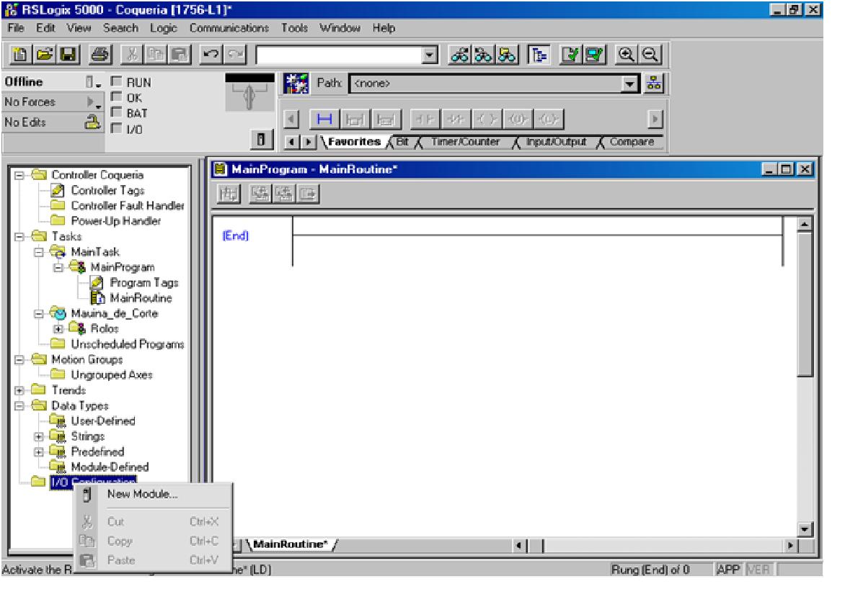This screenshot has height=607, width=845.
Task: Insert a new rung from the element toolbar
Action: tap(324, 119)
